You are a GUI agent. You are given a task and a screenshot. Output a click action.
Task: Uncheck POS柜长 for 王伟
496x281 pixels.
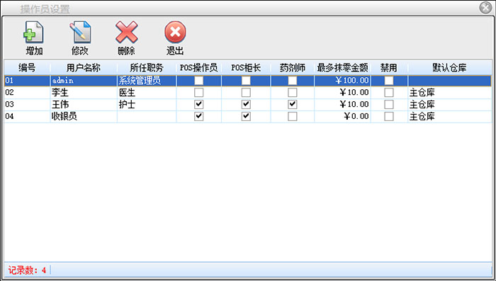coord(246,104)
